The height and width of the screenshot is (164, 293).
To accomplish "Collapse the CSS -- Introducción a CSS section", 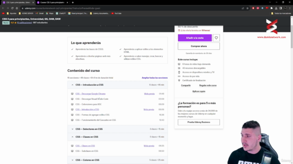I will coord(118,85).
